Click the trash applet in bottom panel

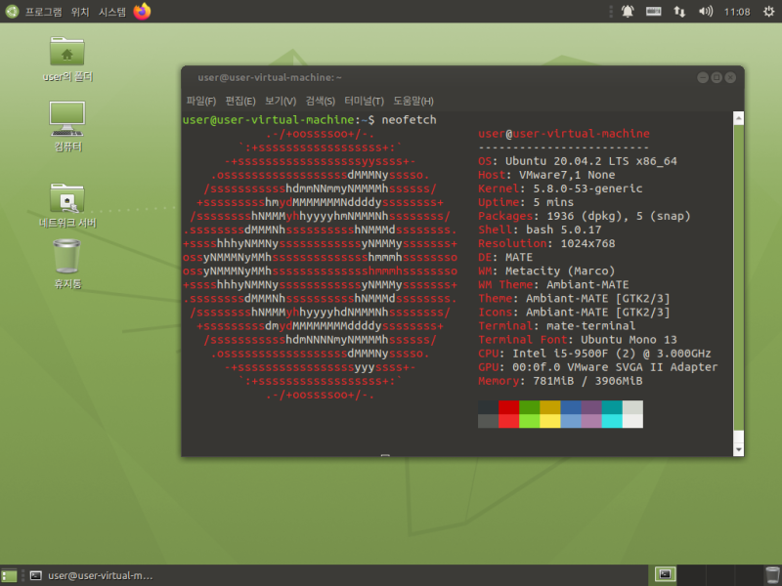pos(772,575)
